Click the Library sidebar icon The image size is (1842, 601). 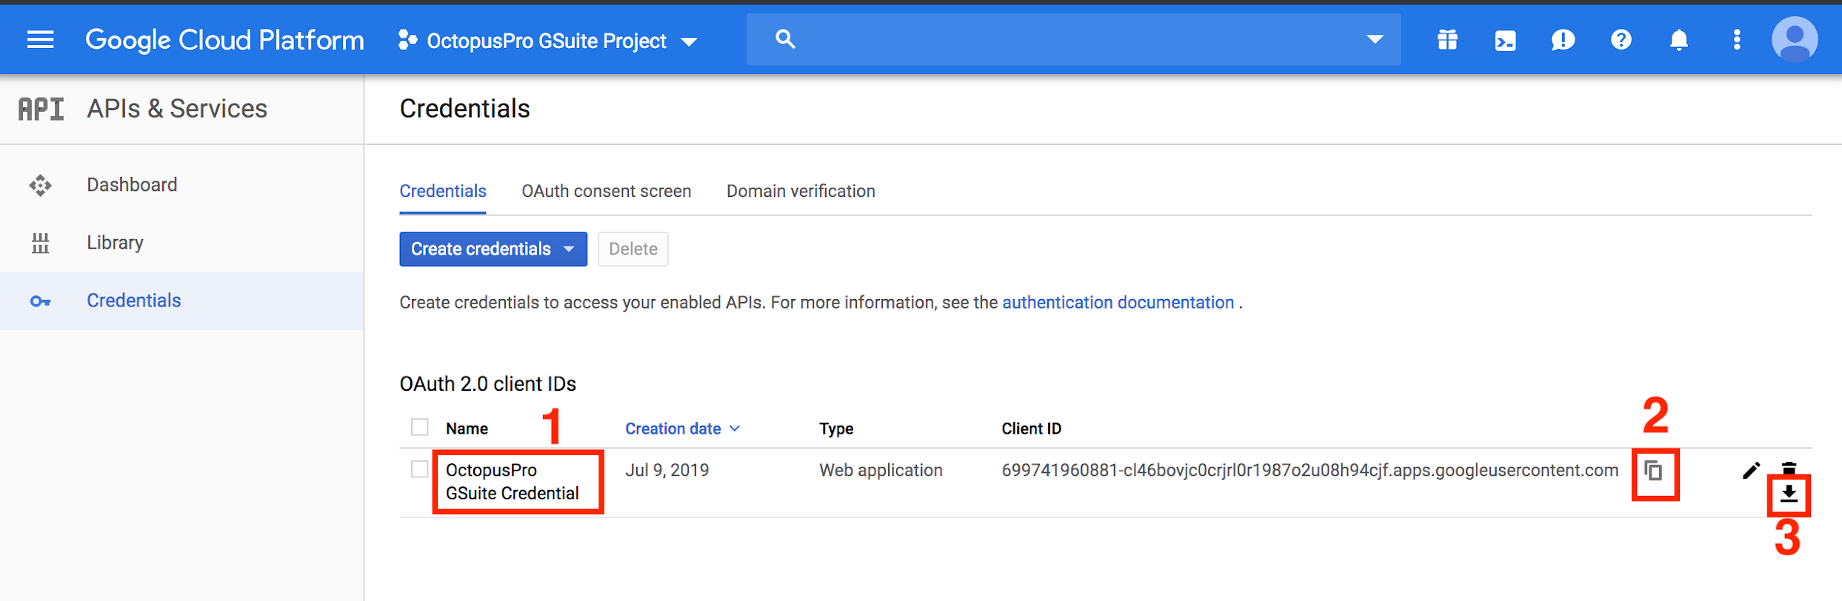click(40, 243)
